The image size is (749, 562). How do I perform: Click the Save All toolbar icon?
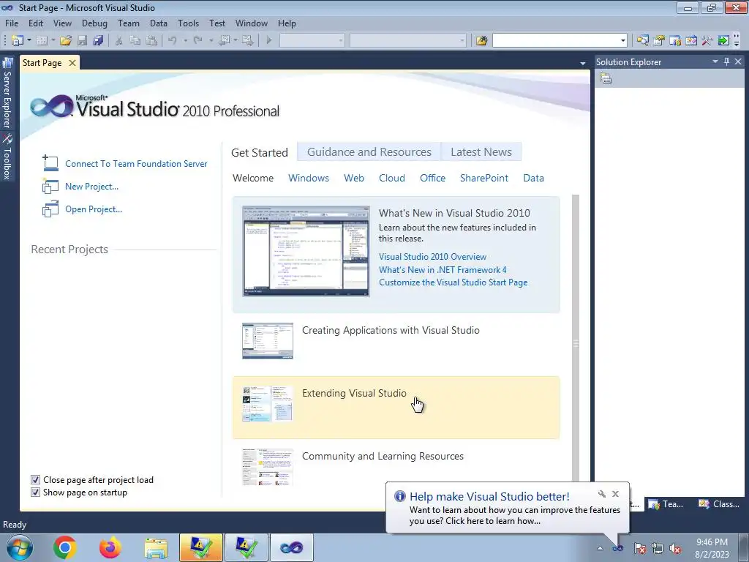(x=99, y=41)
